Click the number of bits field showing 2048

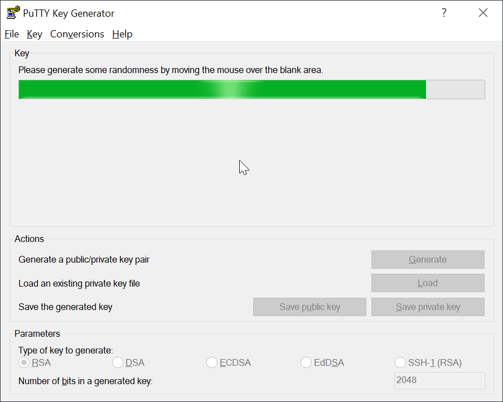pyautogui.click(x=439, y=380)
